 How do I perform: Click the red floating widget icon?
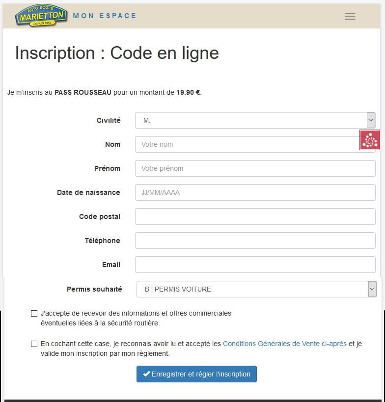coord(370,140)
